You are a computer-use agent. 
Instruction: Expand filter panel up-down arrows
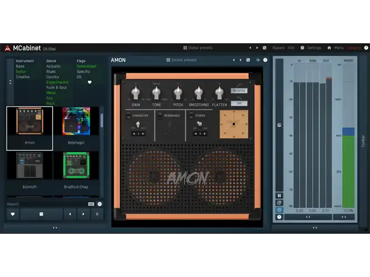tap(10, 82)
